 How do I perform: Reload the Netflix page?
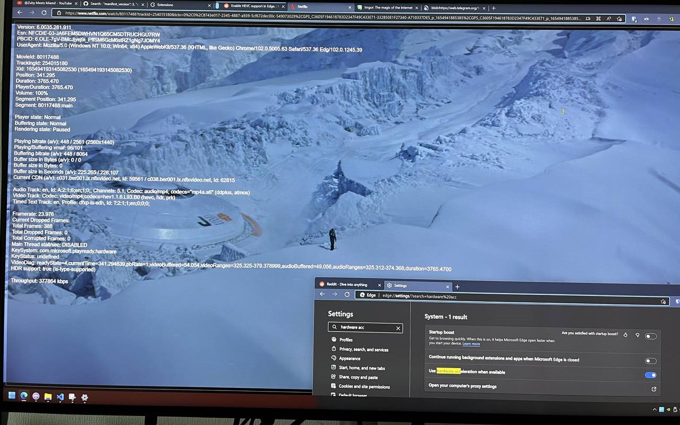point(44,13)
